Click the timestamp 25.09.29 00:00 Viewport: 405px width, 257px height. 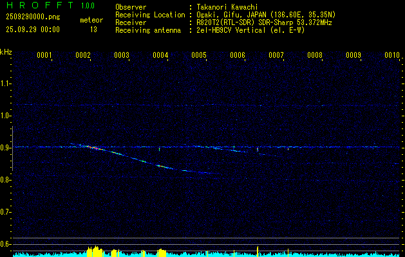(33, 29)
